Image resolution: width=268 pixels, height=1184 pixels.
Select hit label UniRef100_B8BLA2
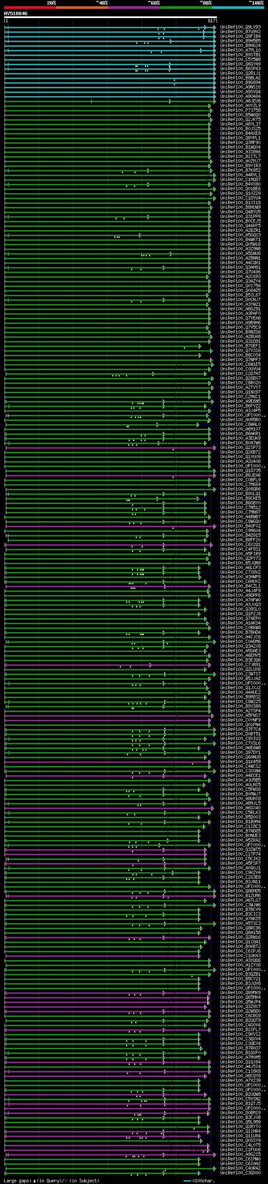(x=240, y=78)
